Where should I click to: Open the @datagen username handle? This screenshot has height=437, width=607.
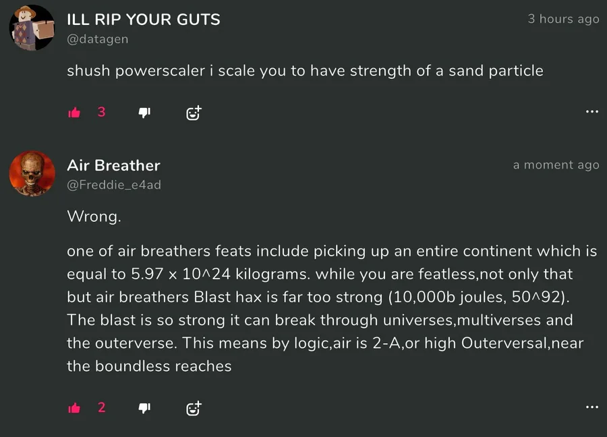point(98,39)
